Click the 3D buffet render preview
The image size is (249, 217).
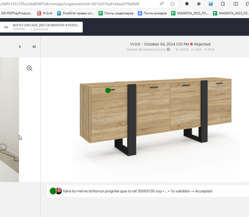point(156,116)
